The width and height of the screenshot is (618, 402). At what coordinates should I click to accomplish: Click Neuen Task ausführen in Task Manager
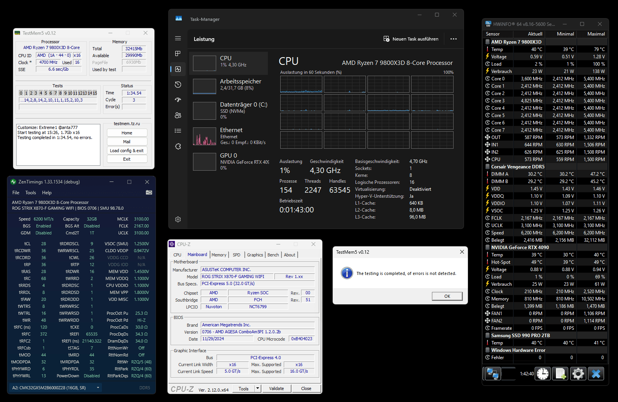tap(411, 39)
